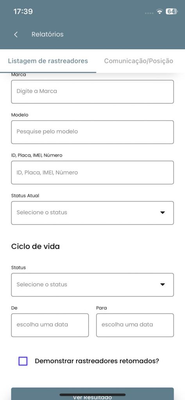Tap the Wi-Fi status icon
The height and width of the screenshot is (400, 185).
pos(160,12)
